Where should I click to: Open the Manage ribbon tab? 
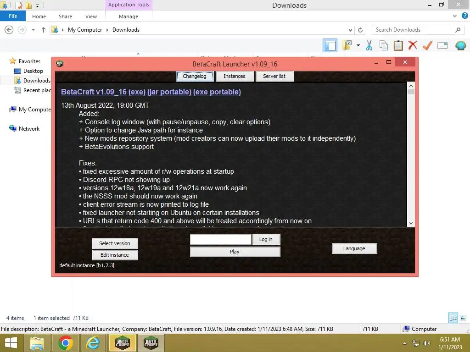click(x=129, y=16)
